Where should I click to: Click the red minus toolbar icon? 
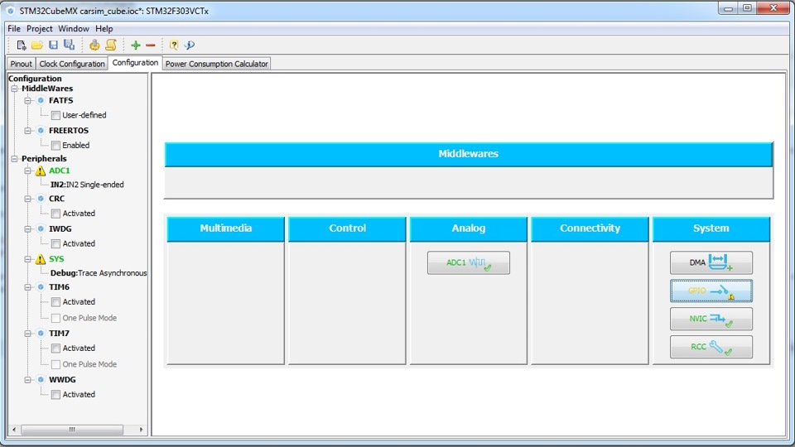(150, 45)
